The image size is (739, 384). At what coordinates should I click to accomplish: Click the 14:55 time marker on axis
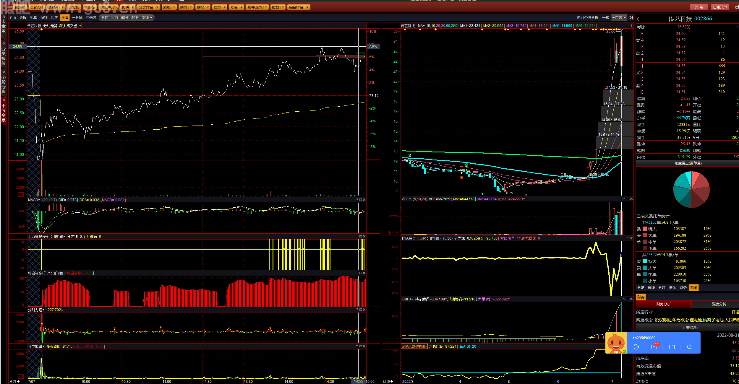pos(358,382)
